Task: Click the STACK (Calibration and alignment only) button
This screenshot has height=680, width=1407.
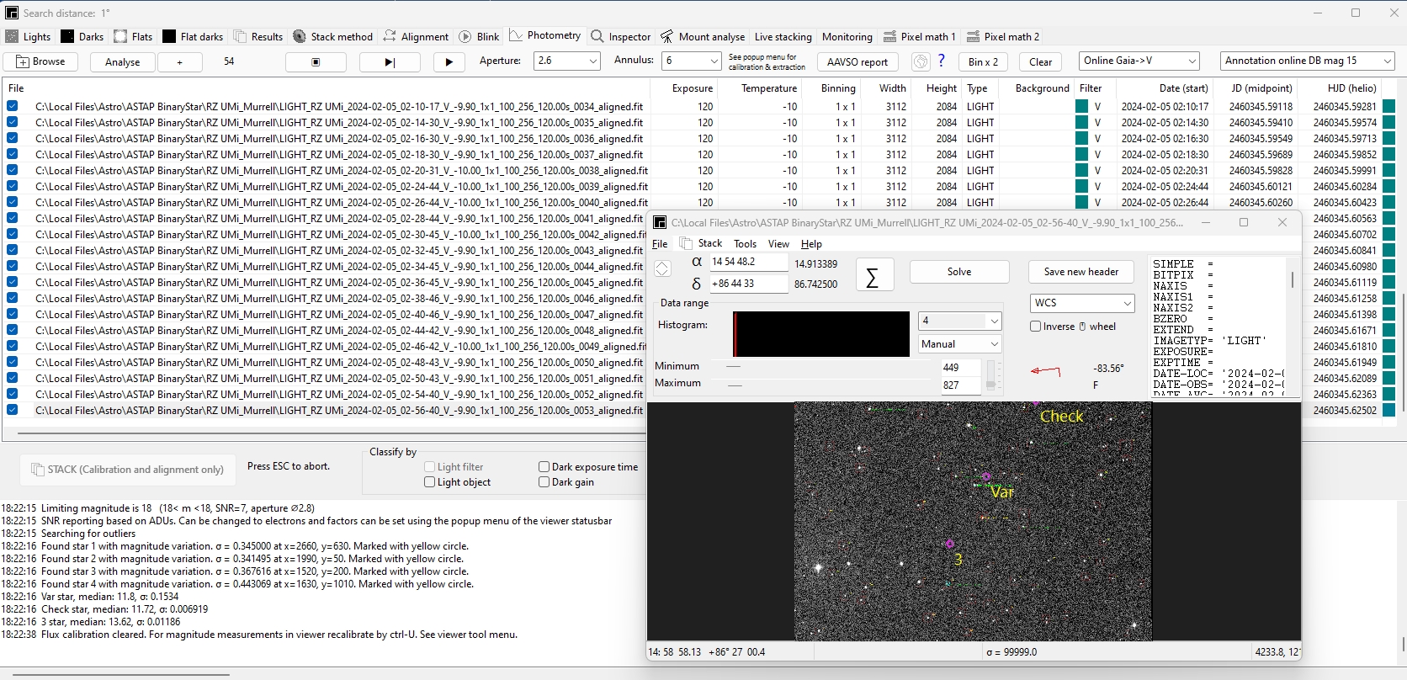Action: (x=129, y=470)
